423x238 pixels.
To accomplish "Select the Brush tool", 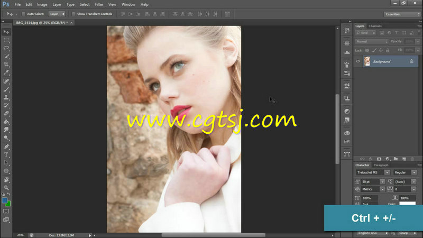I will [x=6, y=89].
